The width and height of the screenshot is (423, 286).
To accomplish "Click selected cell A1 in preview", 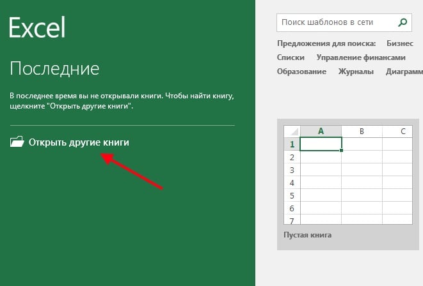I will tap(321, 144).
